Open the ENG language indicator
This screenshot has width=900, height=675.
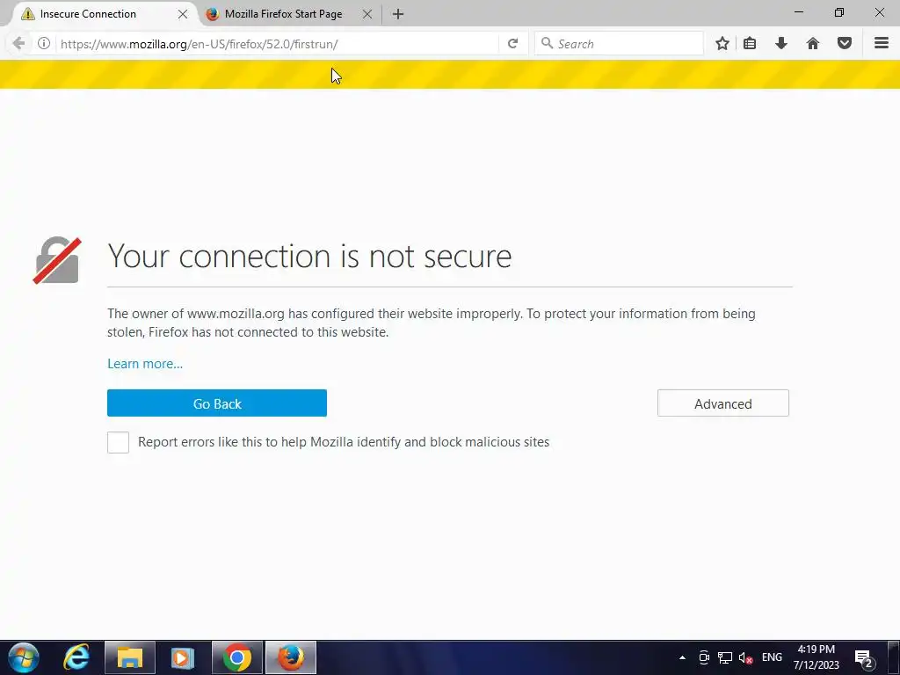772,657
